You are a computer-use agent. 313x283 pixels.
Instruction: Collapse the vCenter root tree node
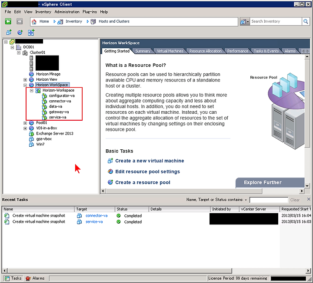(6, 42)
